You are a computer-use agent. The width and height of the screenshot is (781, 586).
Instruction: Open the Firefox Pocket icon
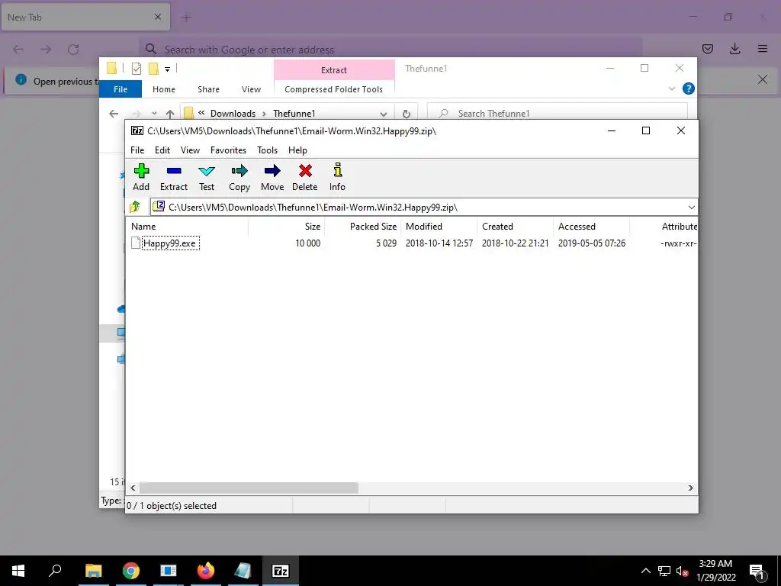tap(708, 49)
